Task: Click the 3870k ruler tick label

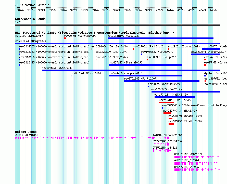Action: tap(20, 10)
